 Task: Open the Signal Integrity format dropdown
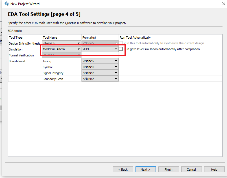(100, 73)
